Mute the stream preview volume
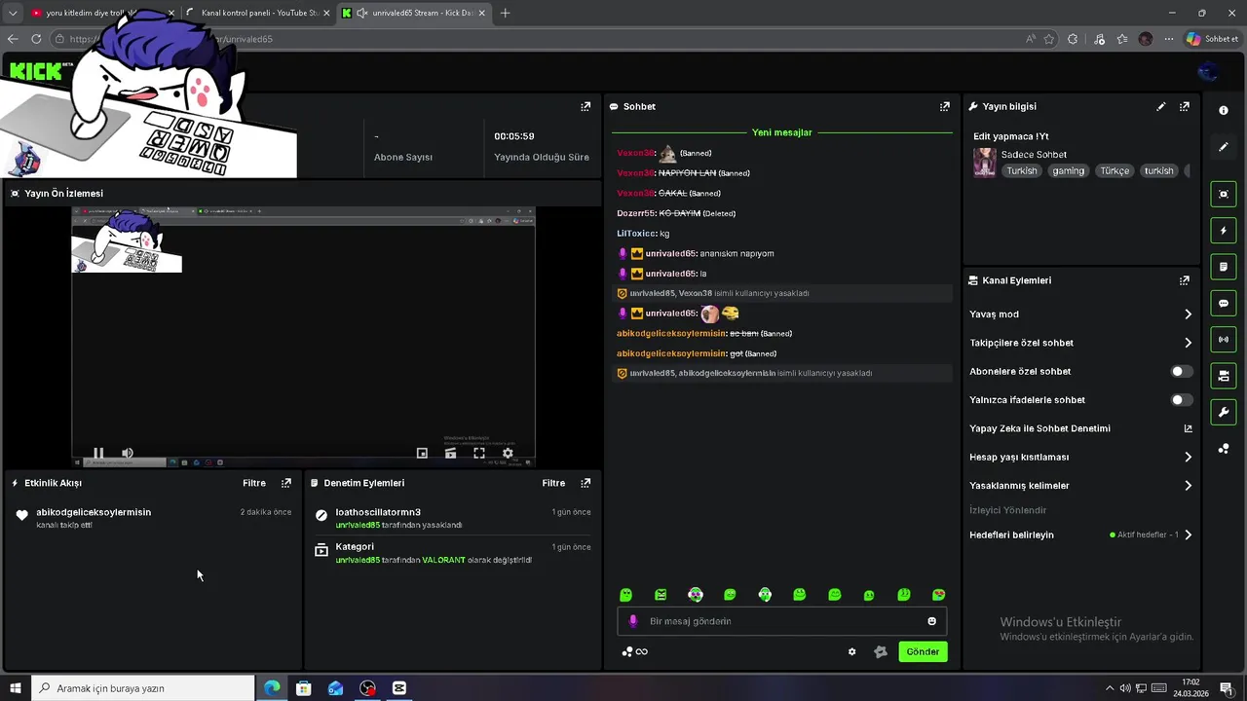Viewport: 1247px width, 701px height. point(128,453)
